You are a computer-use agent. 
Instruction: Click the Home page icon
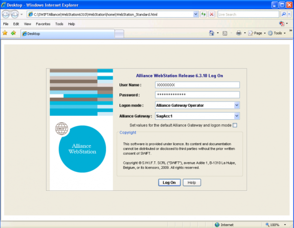[x=212, y=33]
